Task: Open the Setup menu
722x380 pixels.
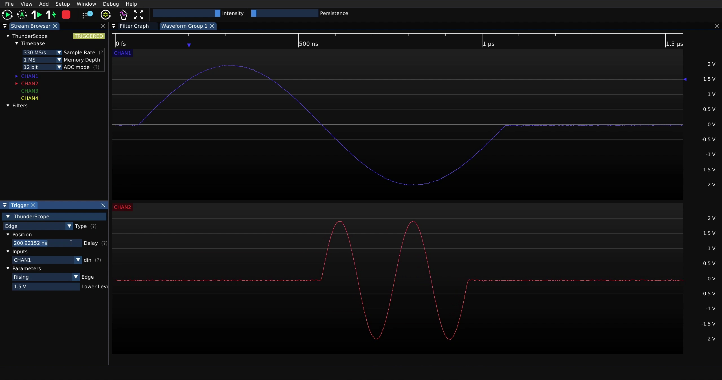Action: (x=63, y=4)
